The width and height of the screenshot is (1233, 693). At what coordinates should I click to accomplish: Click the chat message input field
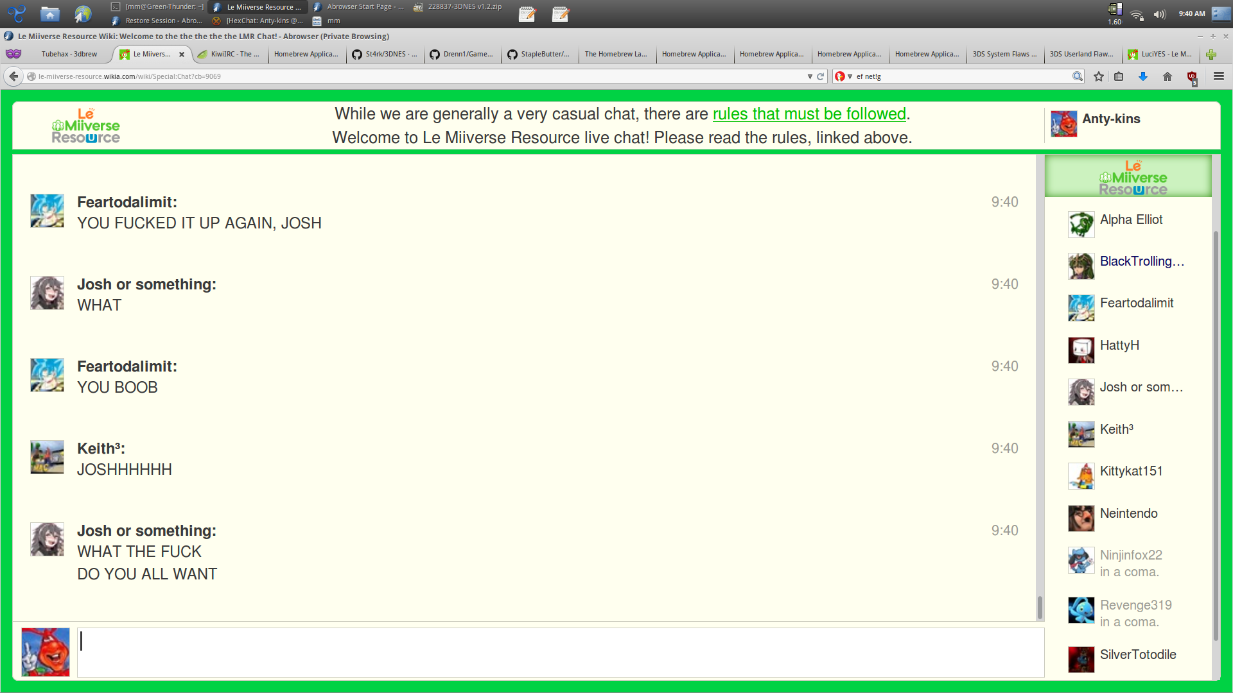point(560,652)
